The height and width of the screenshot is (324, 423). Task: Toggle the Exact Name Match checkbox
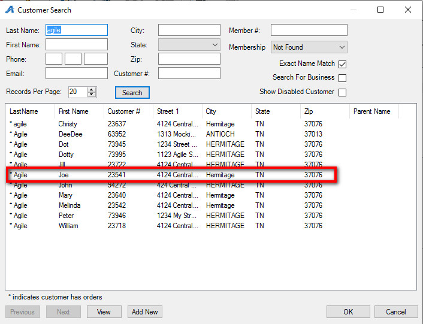tap(342, 64)
